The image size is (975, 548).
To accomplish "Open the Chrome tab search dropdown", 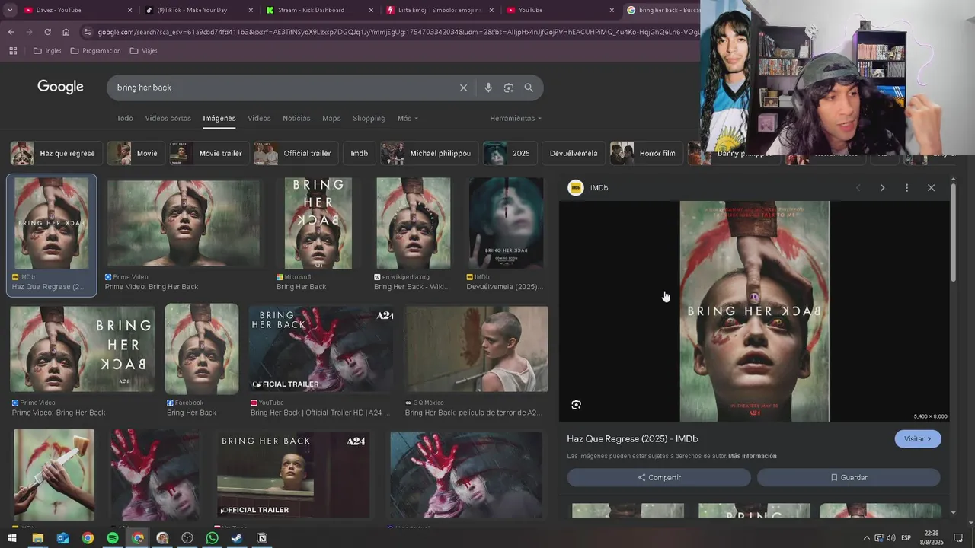I will (10, 10).
